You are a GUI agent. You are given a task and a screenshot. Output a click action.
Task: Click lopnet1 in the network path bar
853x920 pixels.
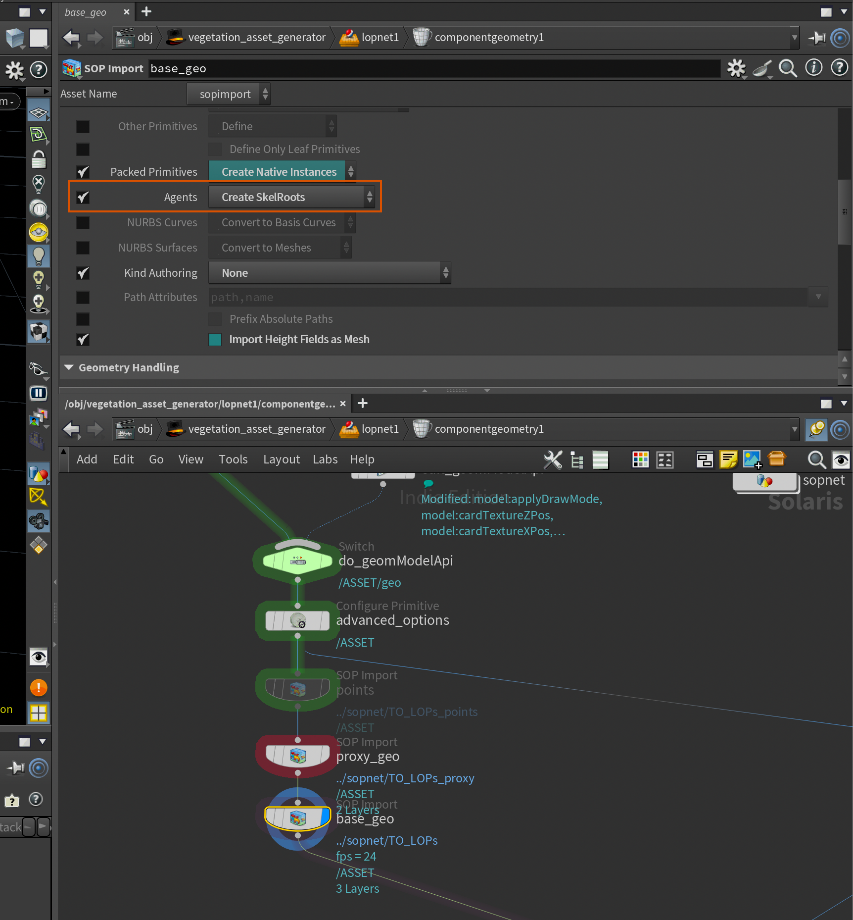(379, 429)
